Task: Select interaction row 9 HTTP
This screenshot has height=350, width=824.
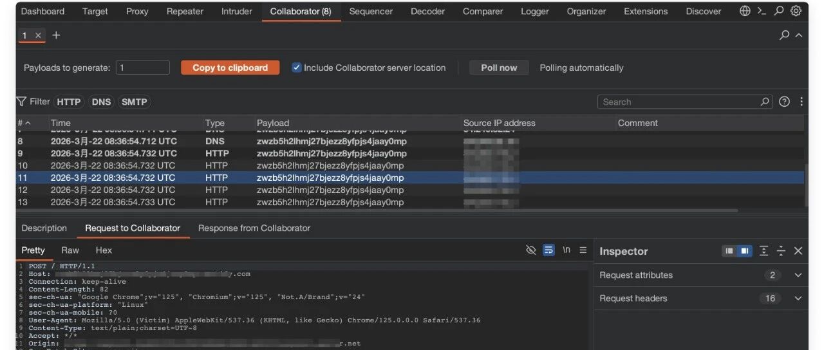Action: (410, 153)
